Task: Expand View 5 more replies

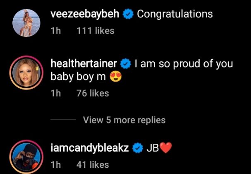Action: 124,120
